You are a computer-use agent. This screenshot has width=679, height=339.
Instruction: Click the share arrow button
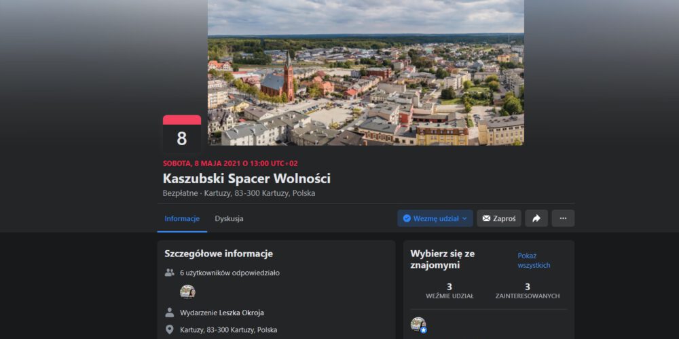[x=536, y=218]
